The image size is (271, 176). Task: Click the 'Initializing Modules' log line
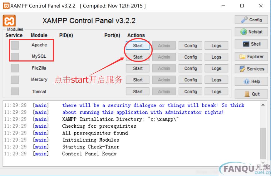click(x=91, y=140)
